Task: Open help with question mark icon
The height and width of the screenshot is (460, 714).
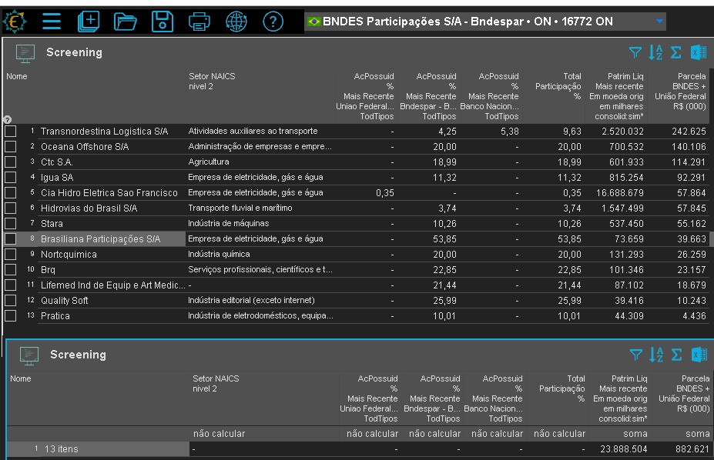Action: pyautogui.click(x=273, y=22)
